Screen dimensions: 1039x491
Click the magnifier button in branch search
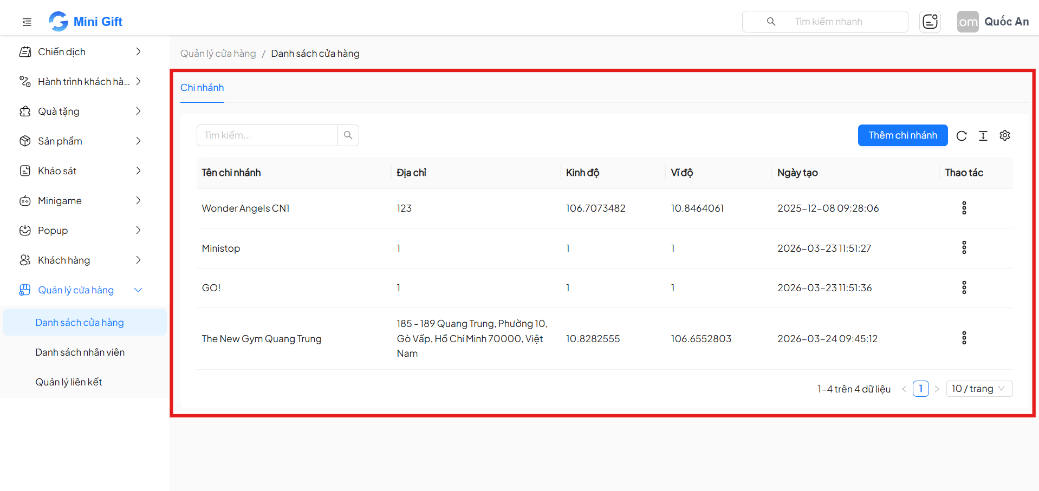click(348, 135)
